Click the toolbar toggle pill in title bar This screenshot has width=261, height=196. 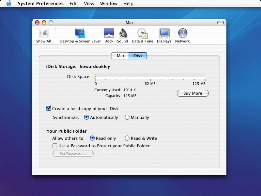221,23
